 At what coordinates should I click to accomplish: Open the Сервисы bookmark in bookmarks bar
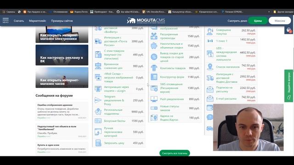pyautogui.click(x=9, y=12)
